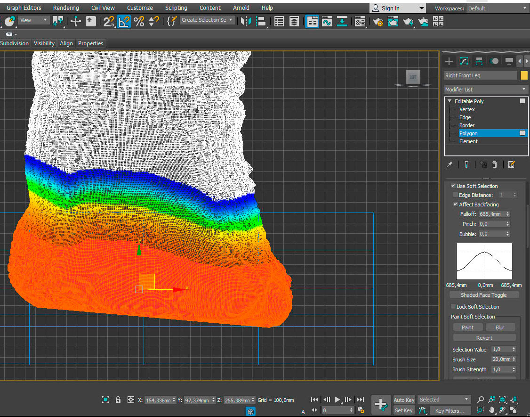This screenshot has height=417, width=530.
Task: Open the Mirror tool
Action: (246, 21)
